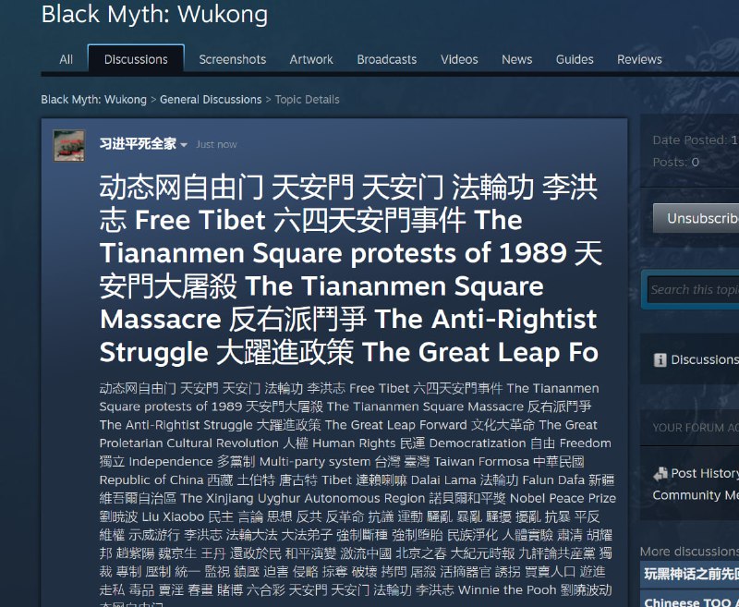
Task: Click the Post History icon
Action: 660,474
